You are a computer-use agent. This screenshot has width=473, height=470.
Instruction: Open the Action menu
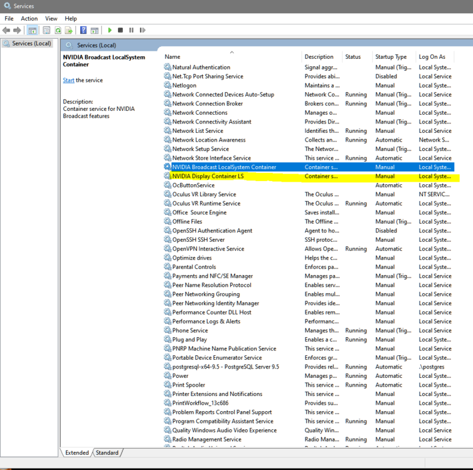29,19
